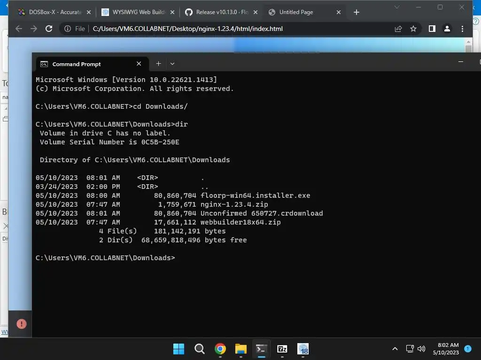481x360 pixels.
Task: Open a new browser tab
Action: coord(356,12)
